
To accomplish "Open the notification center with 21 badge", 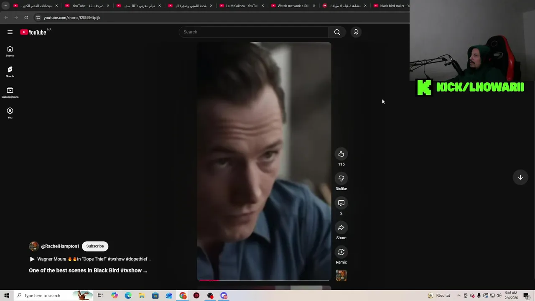I will point(527,296).
